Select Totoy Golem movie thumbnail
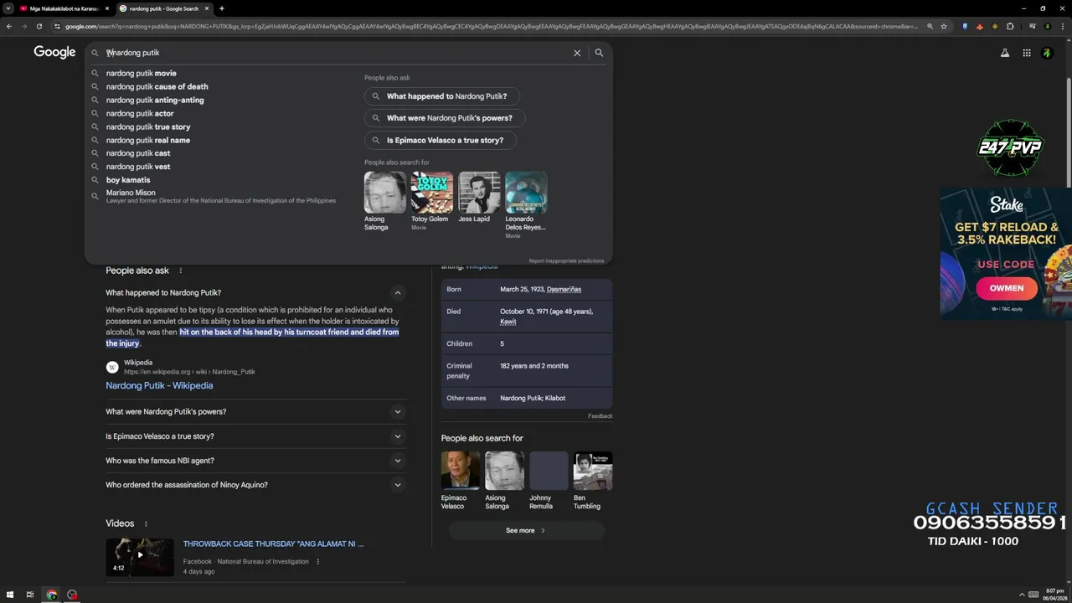1072x603 pixels. (x=432, y=193)
